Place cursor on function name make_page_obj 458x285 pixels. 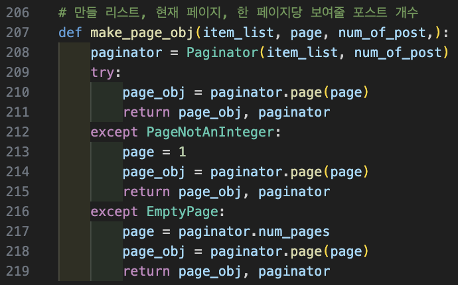click(x=142, y=33)
